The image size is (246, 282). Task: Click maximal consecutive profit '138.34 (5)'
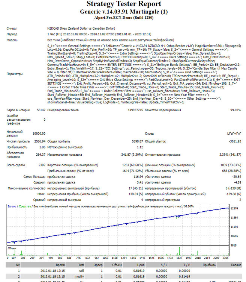136,194
